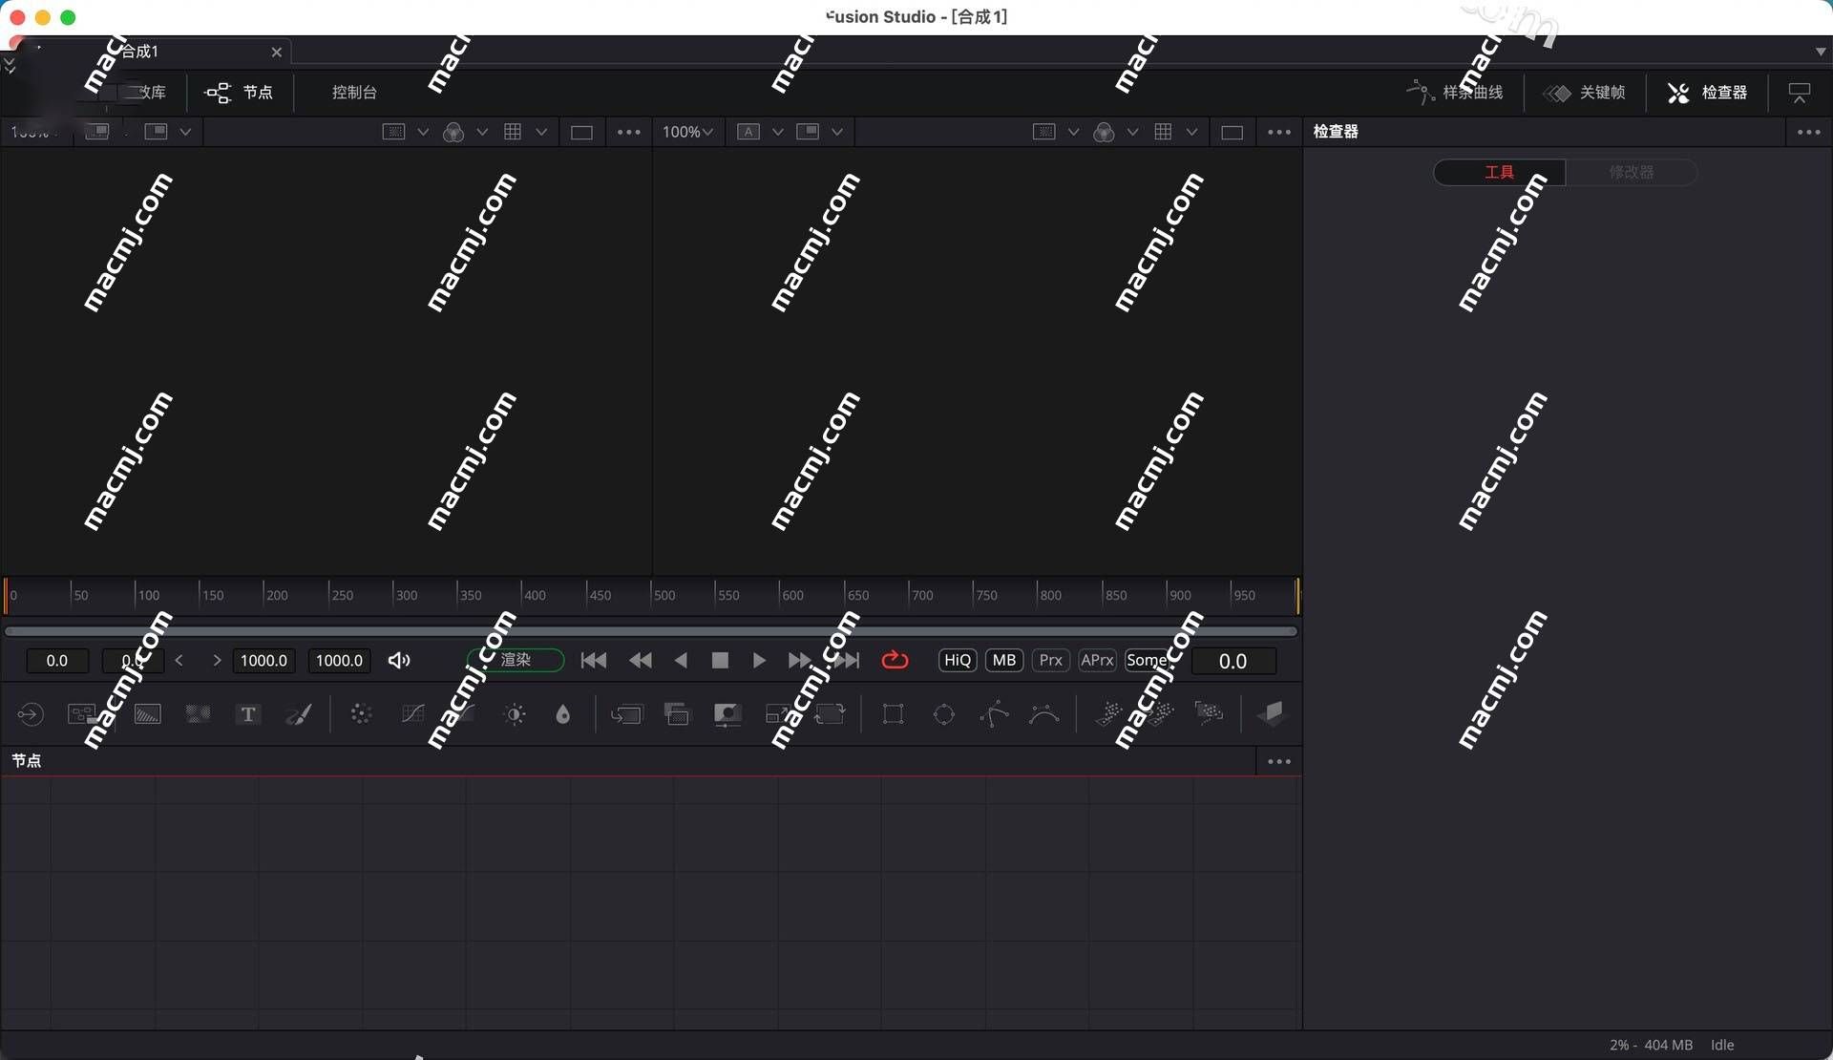Add a Color Corrector node
This screenshot has height=1060, width=1833.
pyautogui.click(x=361, y=713)
